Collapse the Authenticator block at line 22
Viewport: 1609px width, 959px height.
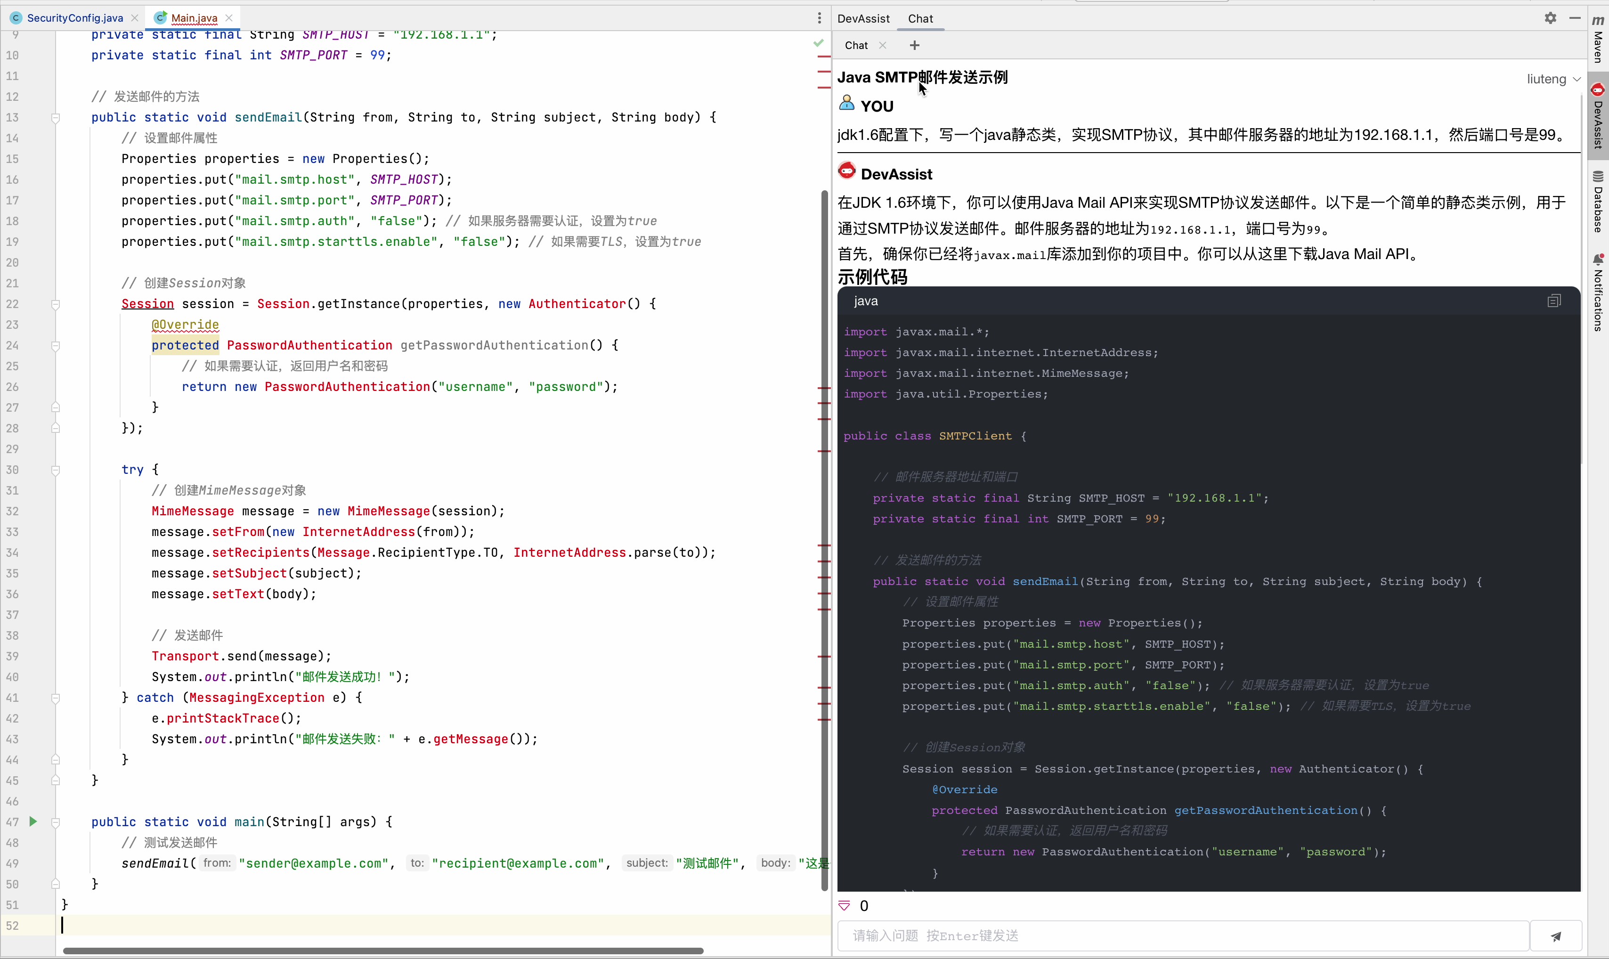[56, 304]
